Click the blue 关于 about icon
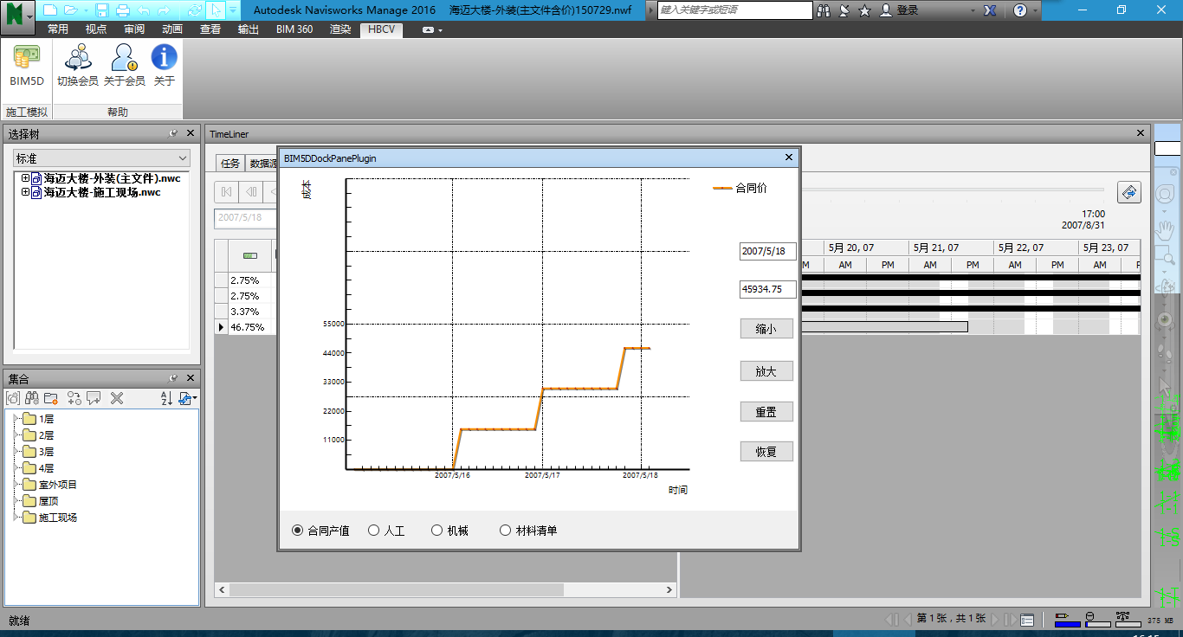This screenshot has height=637, width=1183. 164,66
